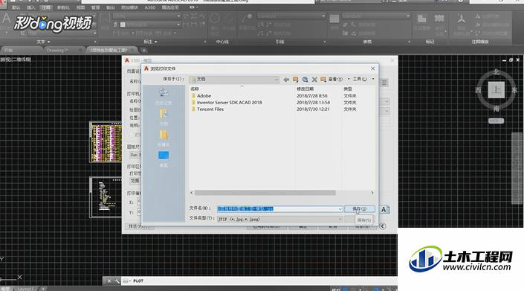Expand the 文字 panel in the ribbon
Viewport: 524px width, 291px height.
[43, 42]
